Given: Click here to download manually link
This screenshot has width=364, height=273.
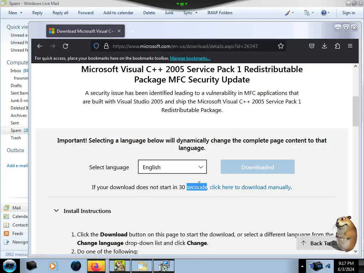Looking at the screenshot, I should tap(250, 187).
